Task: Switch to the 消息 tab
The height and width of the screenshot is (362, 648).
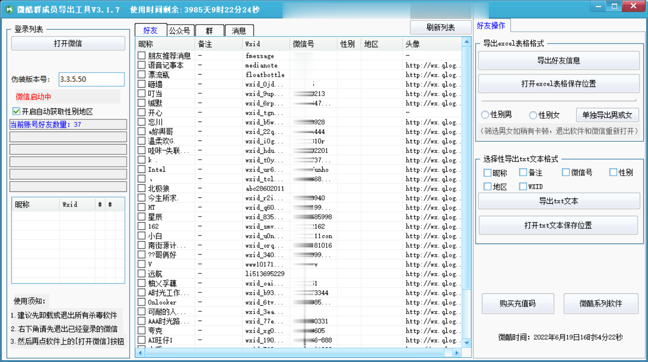Action: 238,30
